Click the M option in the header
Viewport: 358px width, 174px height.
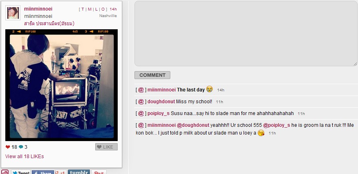tap(89, 9)
